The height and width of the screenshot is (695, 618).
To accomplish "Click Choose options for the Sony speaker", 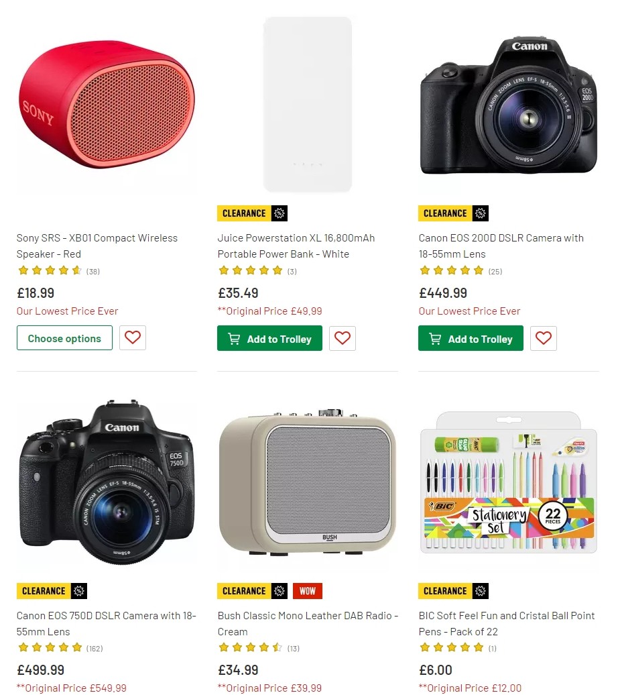I will 64,337.
